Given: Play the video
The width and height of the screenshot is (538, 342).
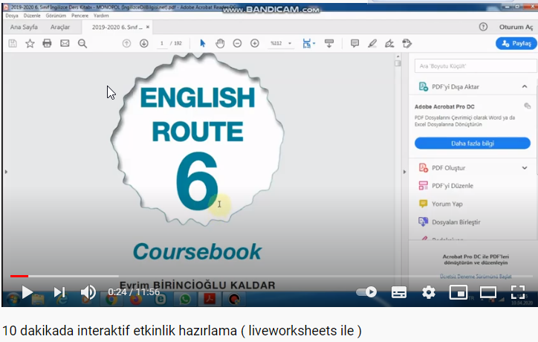Looking at the screenshot, I should pyautogui.click(x=27, y=292).
